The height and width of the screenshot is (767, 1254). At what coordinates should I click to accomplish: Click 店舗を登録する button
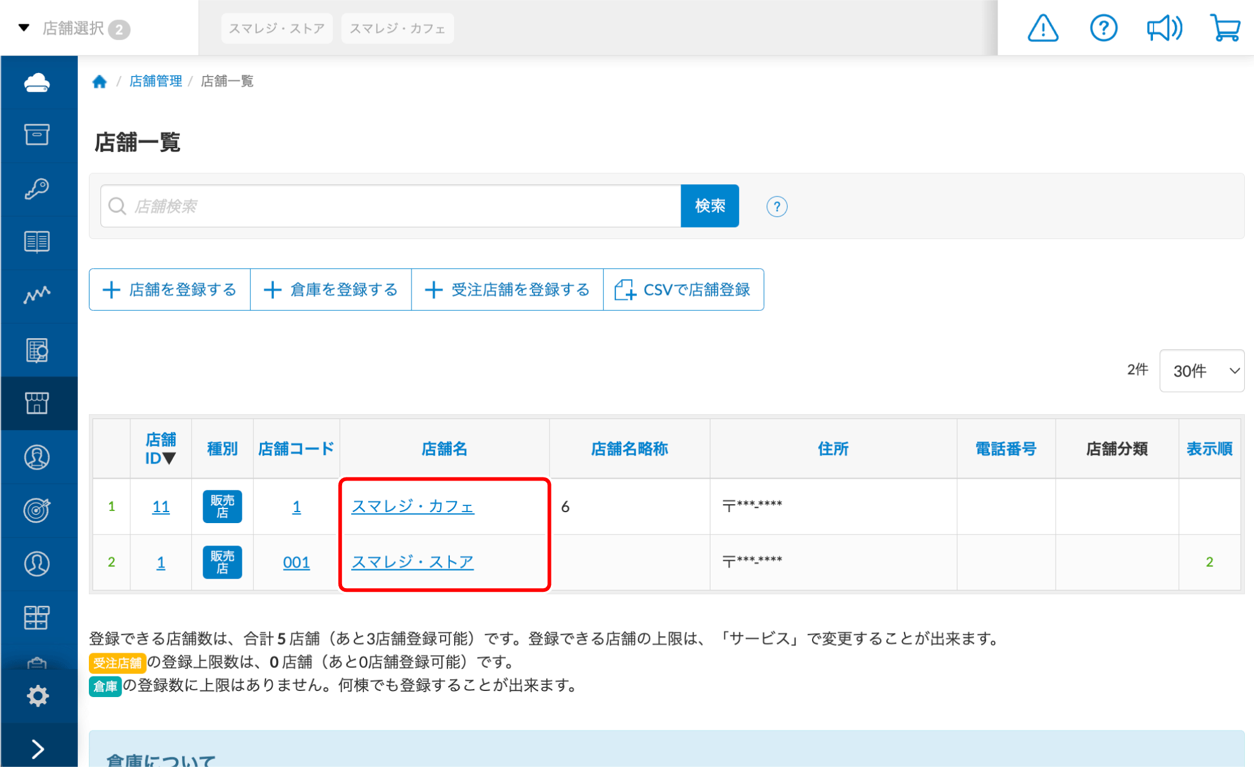(170, 290)
